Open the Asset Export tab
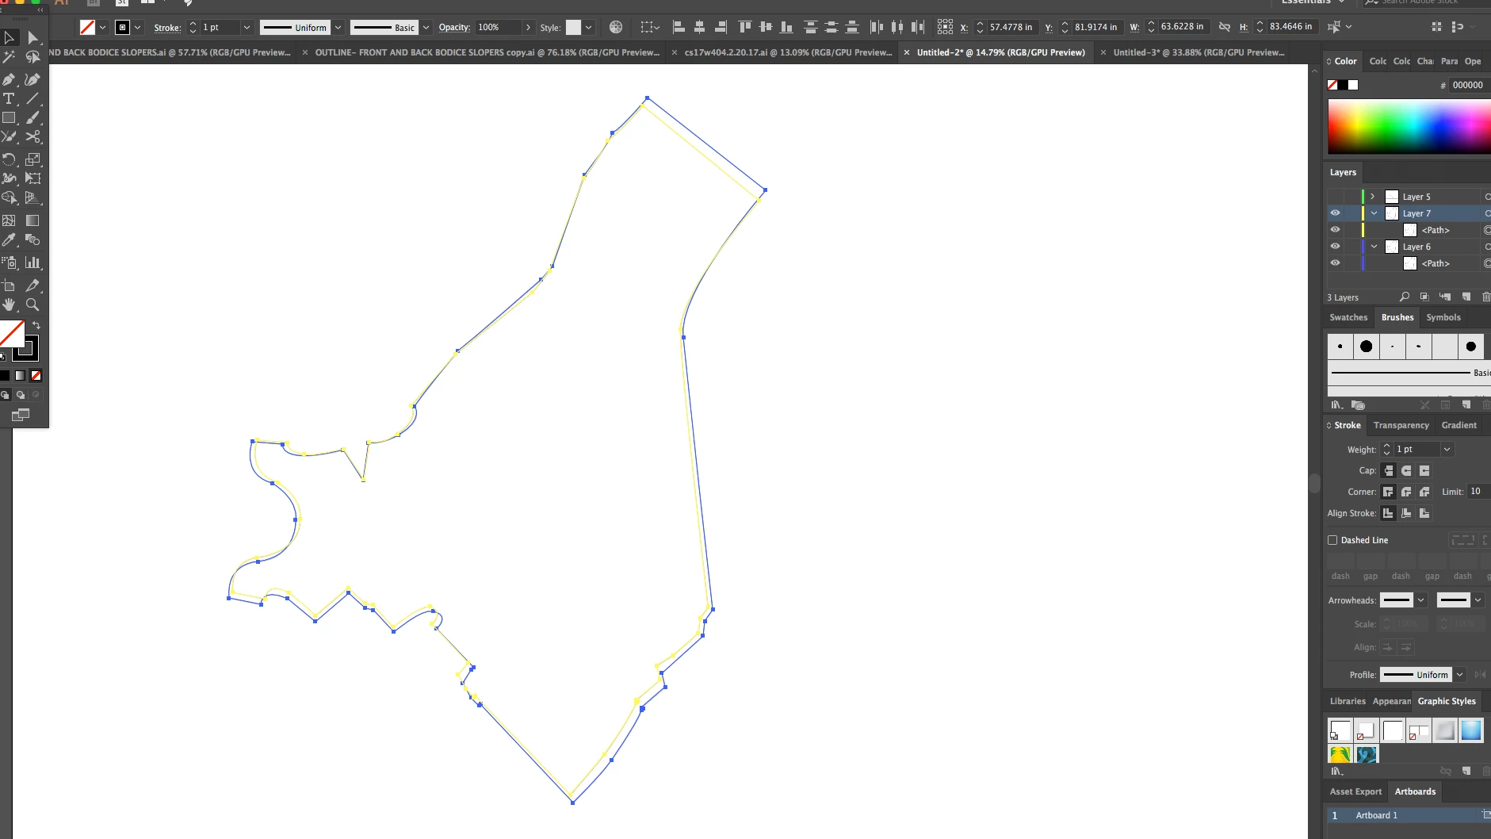1491x839 pixels. 1355,791
